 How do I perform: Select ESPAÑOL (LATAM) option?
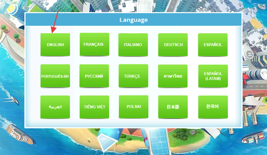[x=213, y=76]
